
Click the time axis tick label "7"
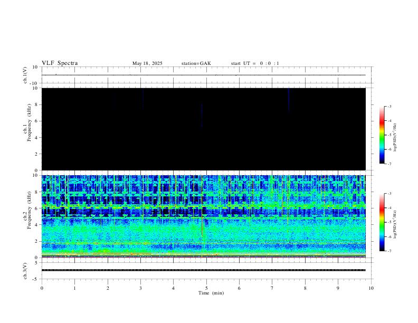[x=272, y=288]
